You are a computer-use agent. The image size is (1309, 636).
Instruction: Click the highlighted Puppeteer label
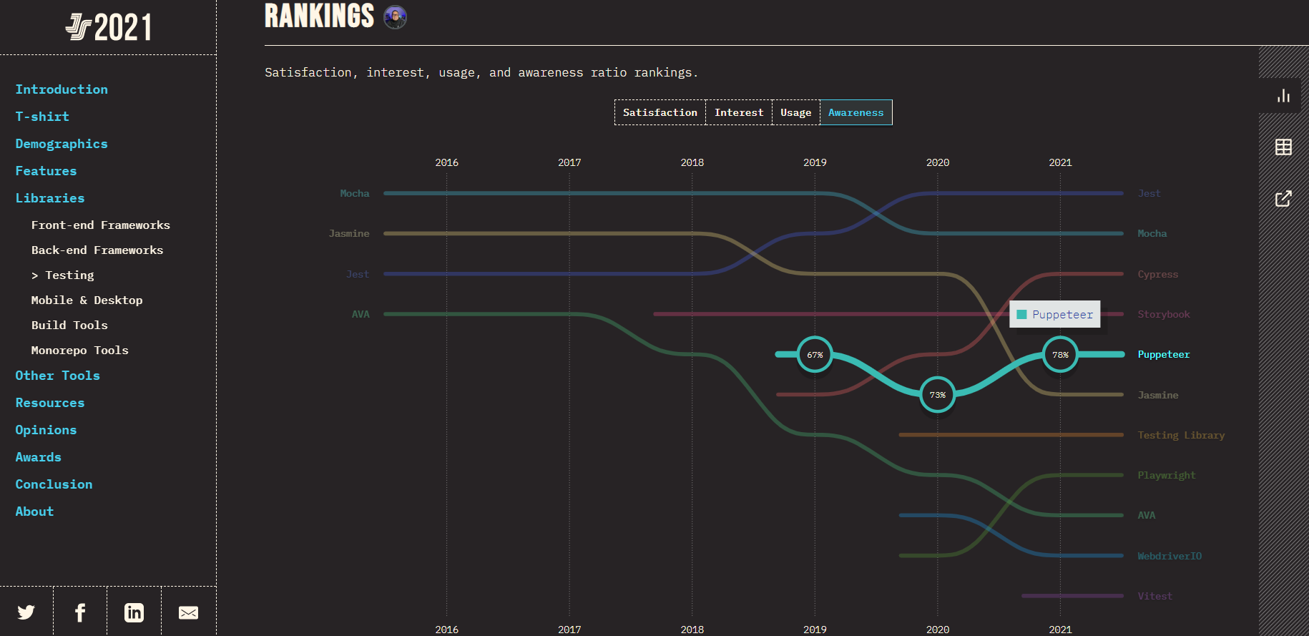1164,354
